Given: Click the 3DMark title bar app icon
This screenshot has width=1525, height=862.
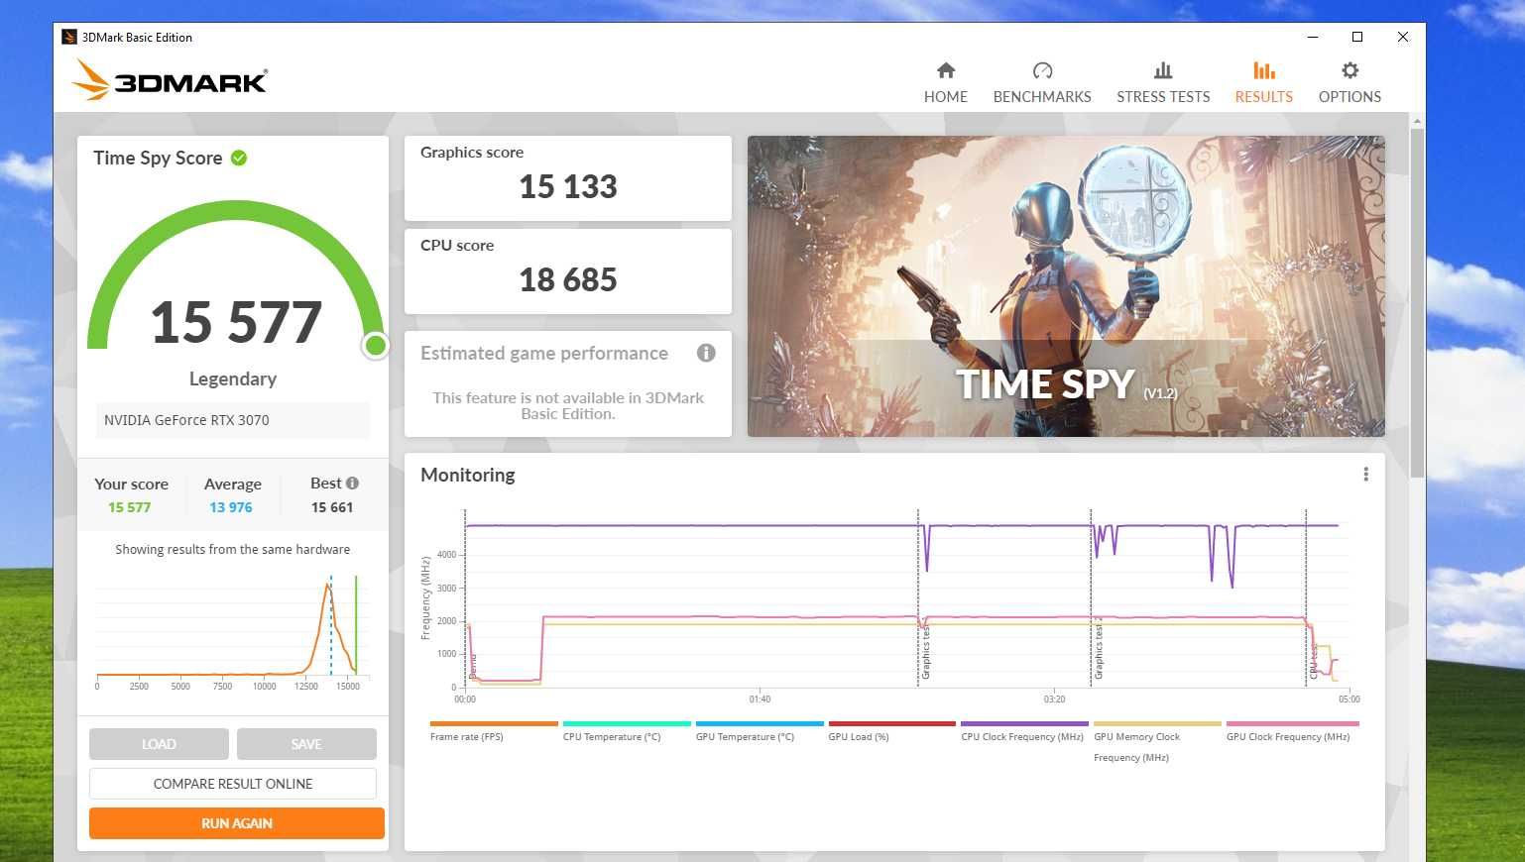Looking at the screenshot, I should click(x=69, y=37).
